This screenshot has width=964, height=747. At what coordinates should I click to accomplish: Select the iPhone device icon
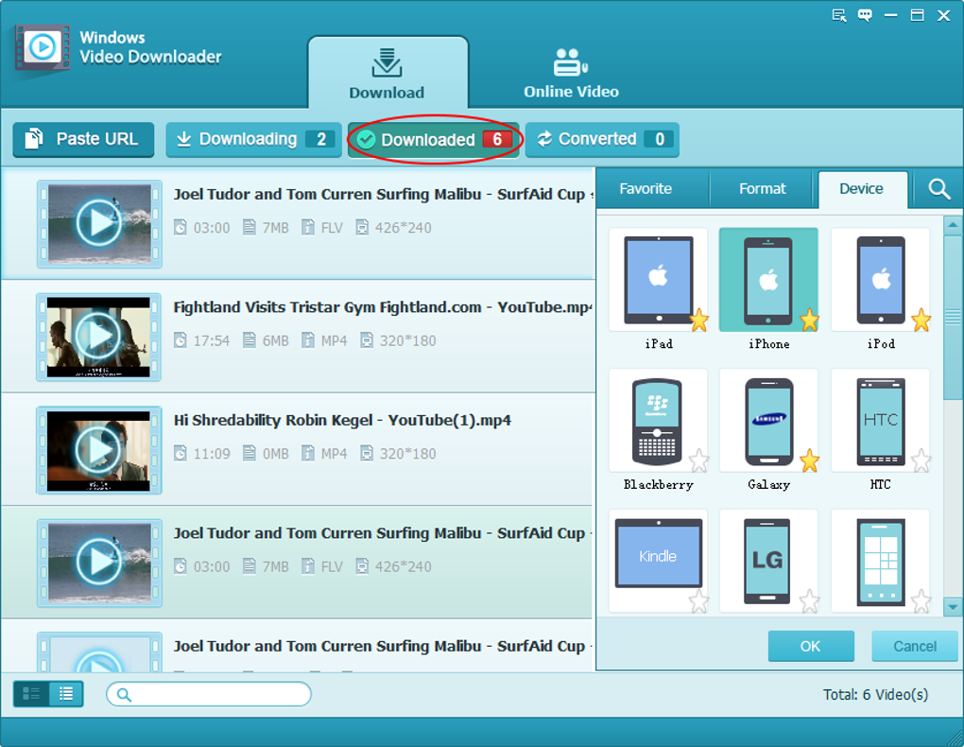coord(767,281)
